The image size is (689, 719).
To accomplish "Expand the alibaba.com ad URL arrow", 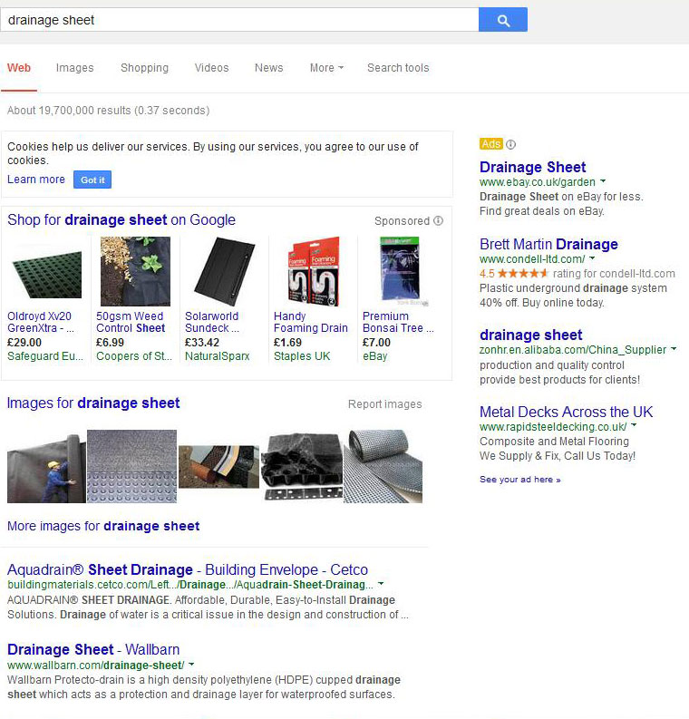I will click(674, 350).
